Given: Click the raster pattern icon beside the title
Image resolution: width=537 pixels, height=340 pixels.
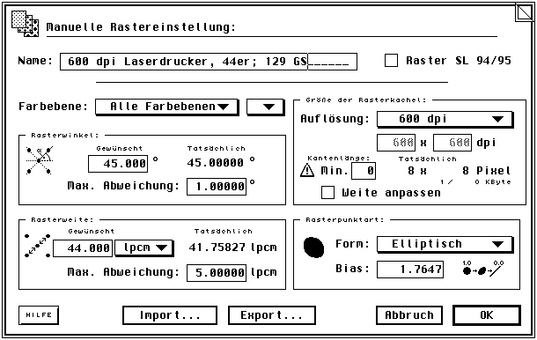Looking at the screenshot, I should 25,23.
